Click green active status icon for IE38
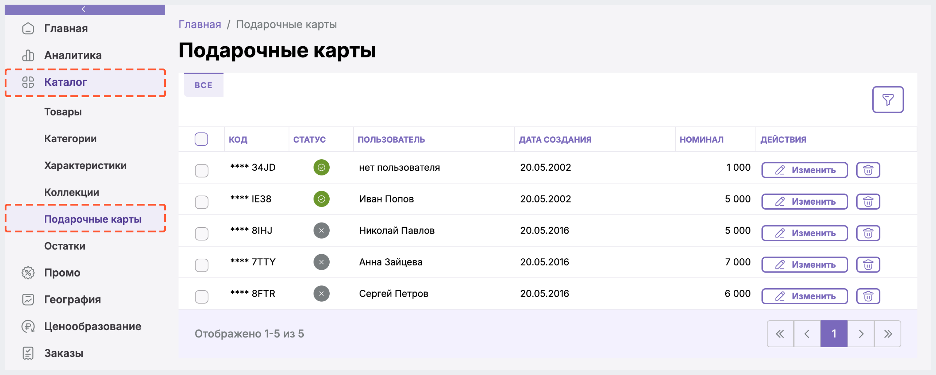936x375 pixels. click(x=321, y=199)
